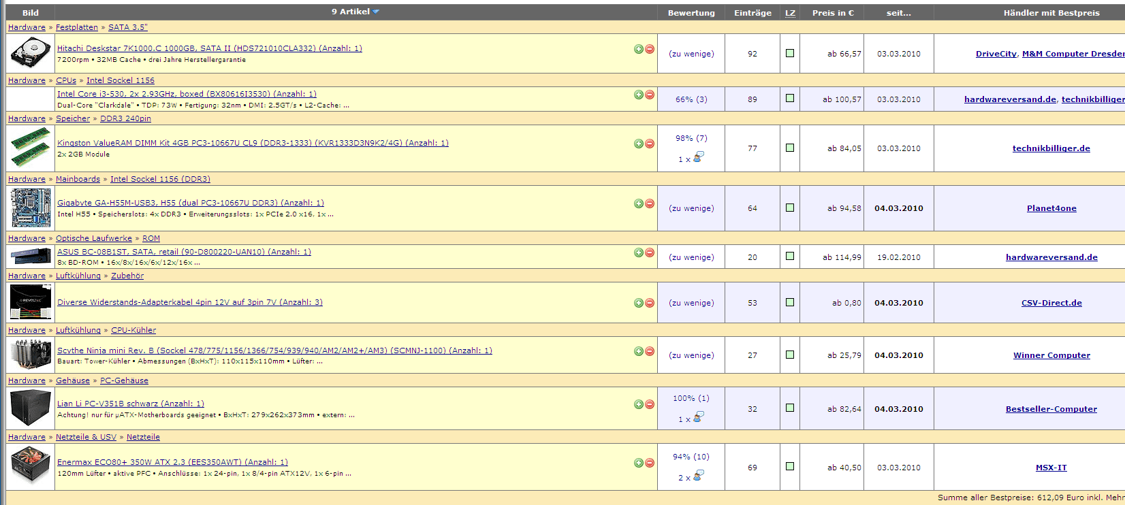Open the user review icon in Kingston ValueRAM row
The image size is (1125, 505).
[699, 157]
